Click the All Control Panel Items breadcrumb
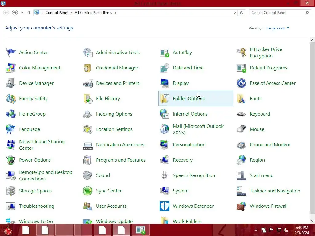The width and height of the screenshot is (315, 236). click(x=94, y=12)
